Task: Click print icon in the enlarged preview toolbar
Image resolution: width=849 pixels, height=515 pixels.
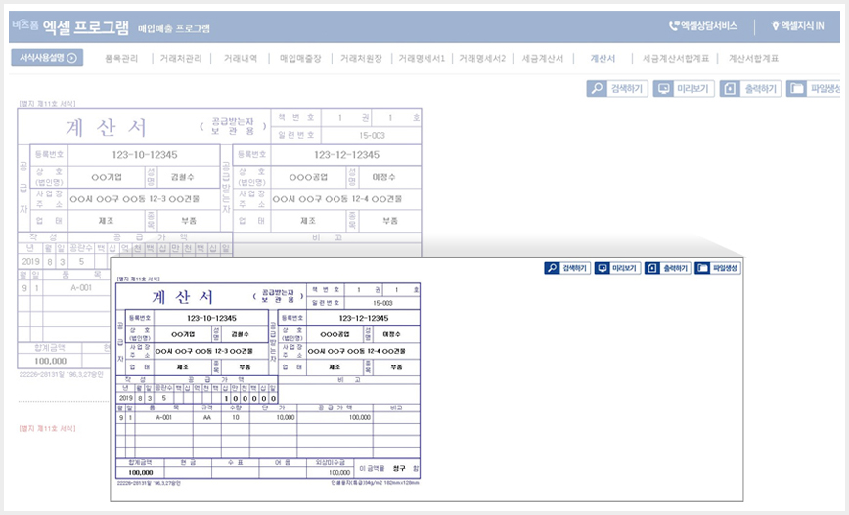Action: pyautogui.click(x=651, y=268)
